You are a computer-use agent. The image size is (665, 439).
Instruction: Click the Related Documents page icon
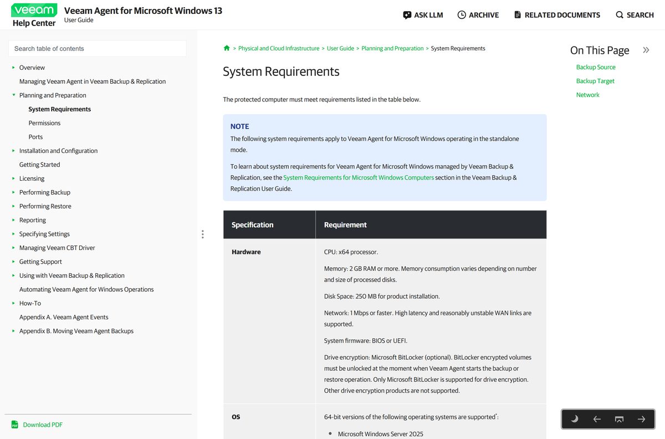(518, 15)
